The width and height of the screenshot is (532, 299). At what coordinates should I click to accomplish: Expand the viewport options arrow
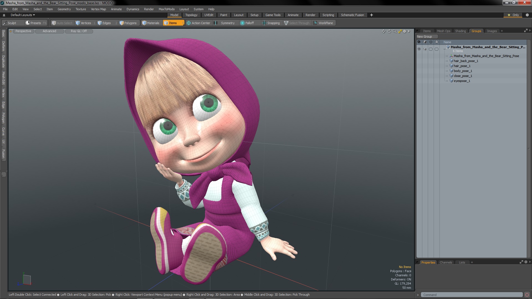coord(409,31)
